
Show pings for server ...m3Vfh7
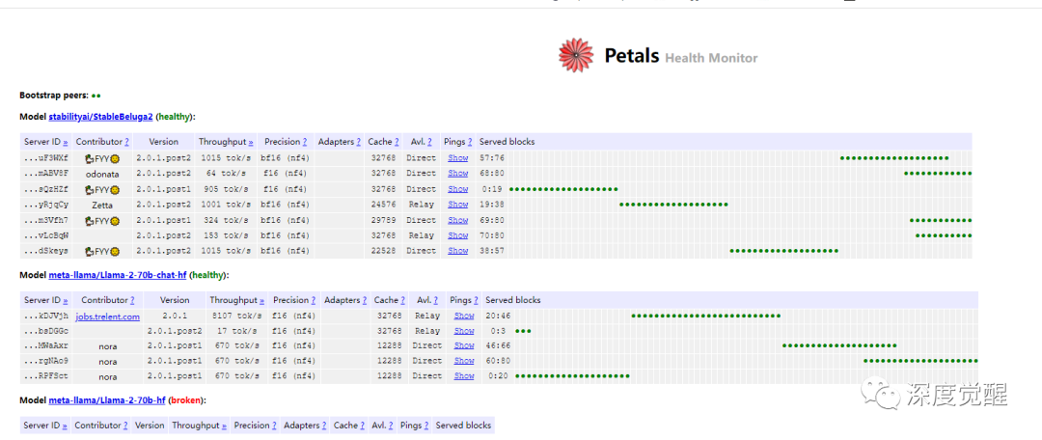point(458,220)
